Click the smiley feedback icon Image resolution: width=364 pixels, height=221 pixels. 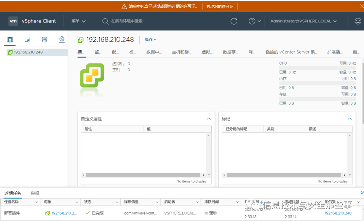358,21
